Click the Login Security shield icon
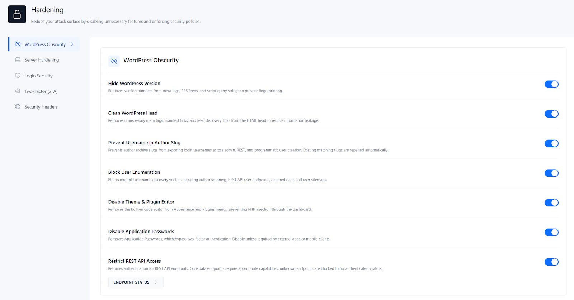 coord(18,76)
